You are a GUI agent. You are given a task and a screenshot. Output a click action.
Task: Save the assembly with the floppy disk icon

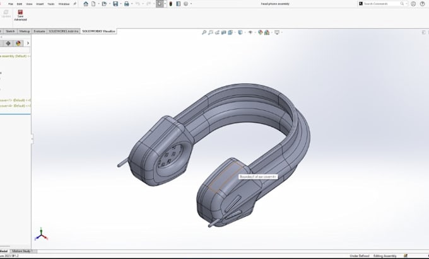(x=115, y=4)
